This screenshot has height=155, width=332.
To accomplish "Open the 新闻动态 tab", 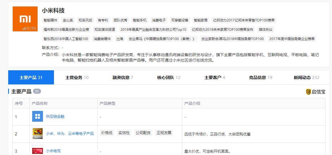I will click(x=306, y=77).
